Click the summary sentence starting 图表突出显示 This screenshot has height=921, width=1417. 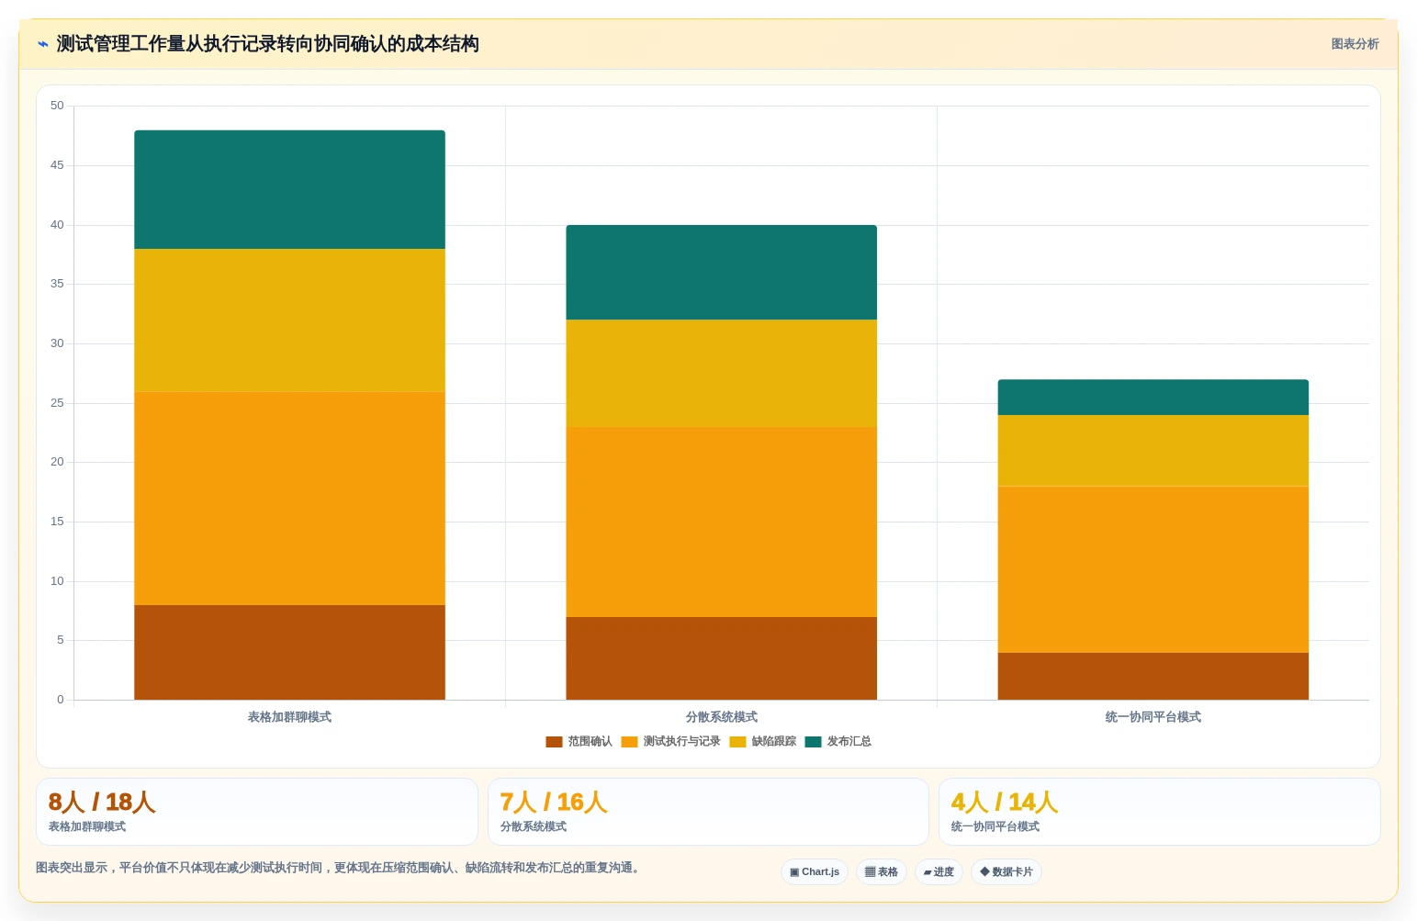coord(339,868)
